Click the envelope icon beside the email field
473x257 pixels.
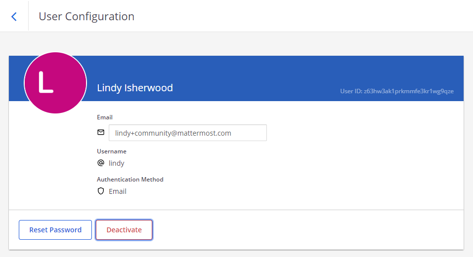pos(101,133)
